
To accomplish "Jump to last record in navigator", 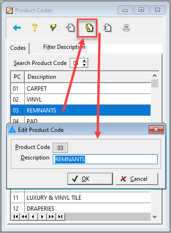I will (60, 216).
